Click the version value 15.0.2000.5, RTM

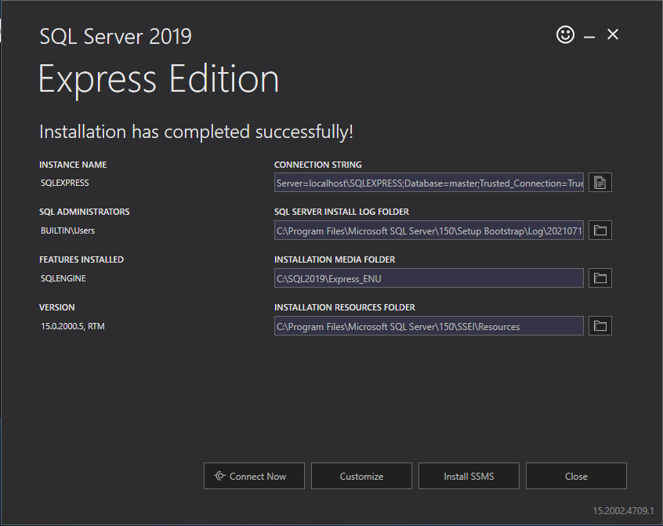click(73, 326)
